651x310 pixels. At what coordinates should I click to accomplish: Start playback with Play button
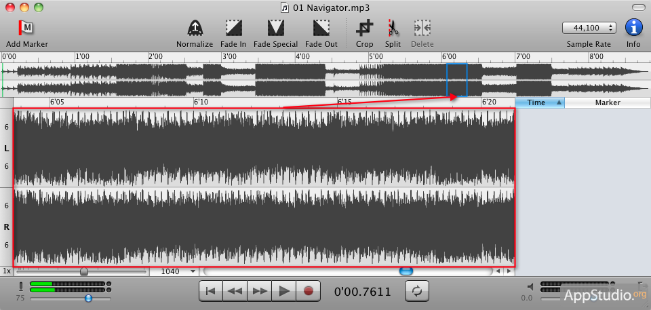[284, 291]
